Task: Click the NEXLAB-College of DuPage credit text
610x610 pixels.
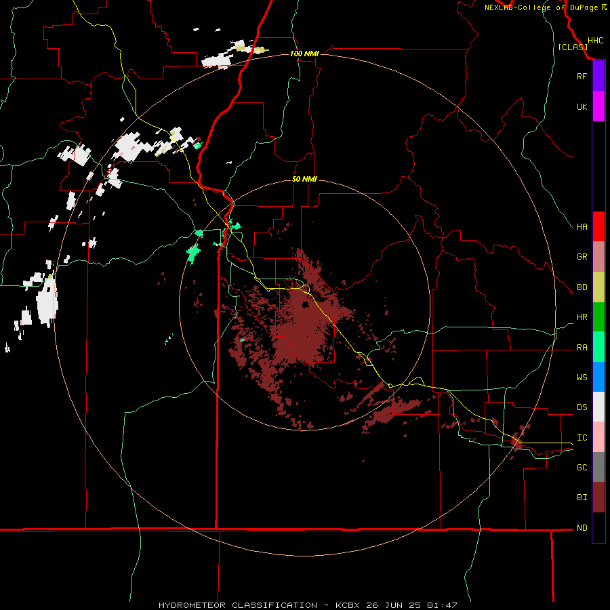Action: coord(543,7)
